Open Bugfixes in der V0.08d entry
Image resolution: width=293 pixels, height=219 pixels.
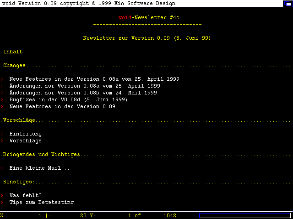(68, 99)
